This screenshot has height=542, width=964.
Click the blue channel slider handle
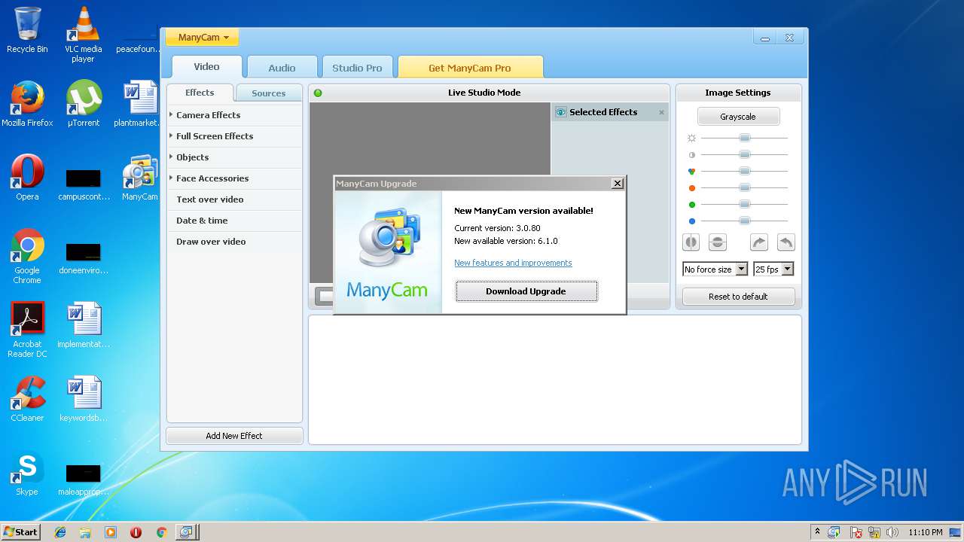(744, 221)
